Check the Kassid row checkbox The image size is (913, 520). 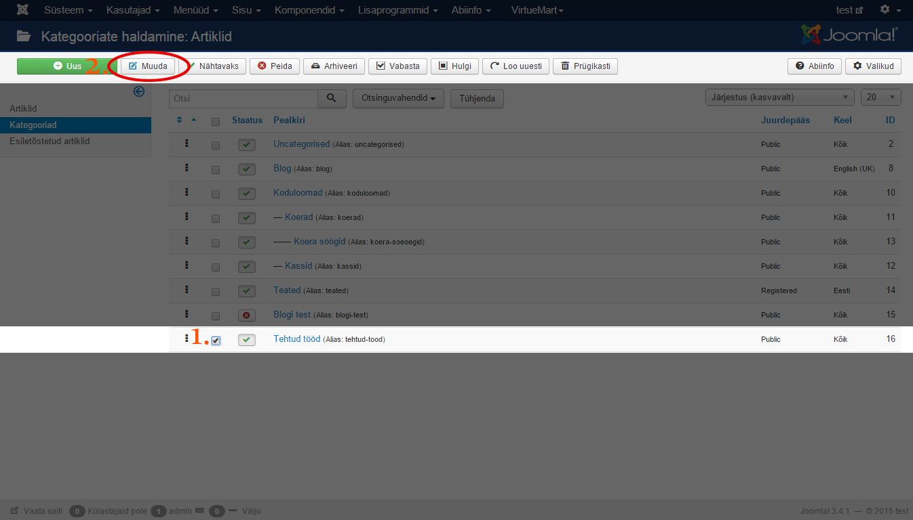pyautogui.click(x=216, y=267)
